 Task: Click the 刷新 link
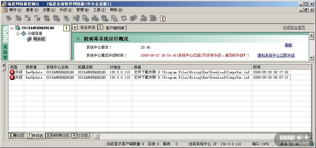coord(289,45)
